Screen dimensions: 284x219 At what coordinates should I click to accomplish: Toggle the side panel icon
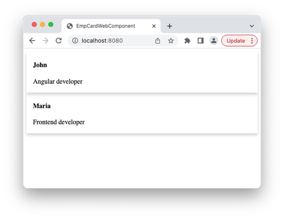coord(200,41)
